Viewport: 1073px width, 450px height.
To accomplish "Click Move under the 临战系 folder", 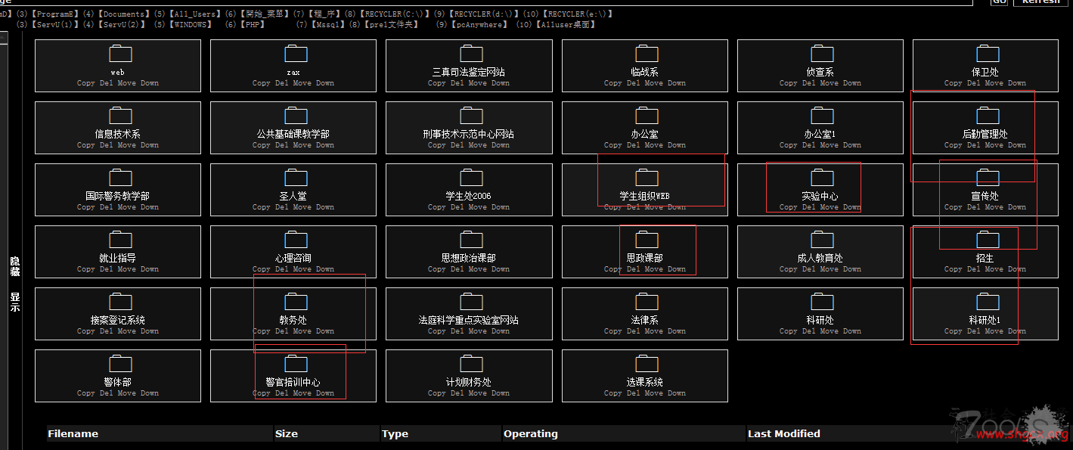I will coord(653,83).
